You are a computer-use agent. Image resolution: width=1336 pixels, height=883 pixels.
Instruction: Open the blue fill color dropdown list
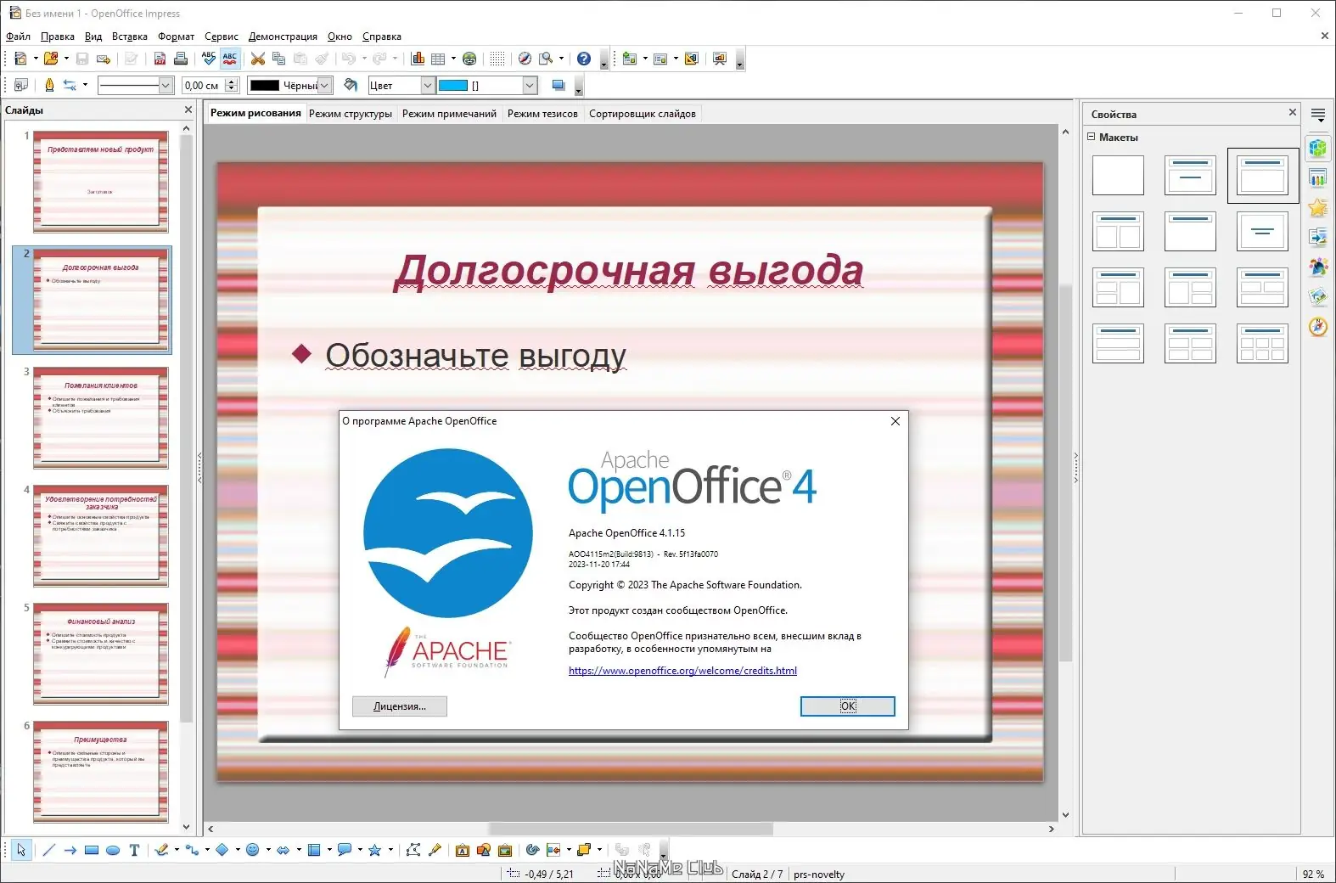point(530,85)
